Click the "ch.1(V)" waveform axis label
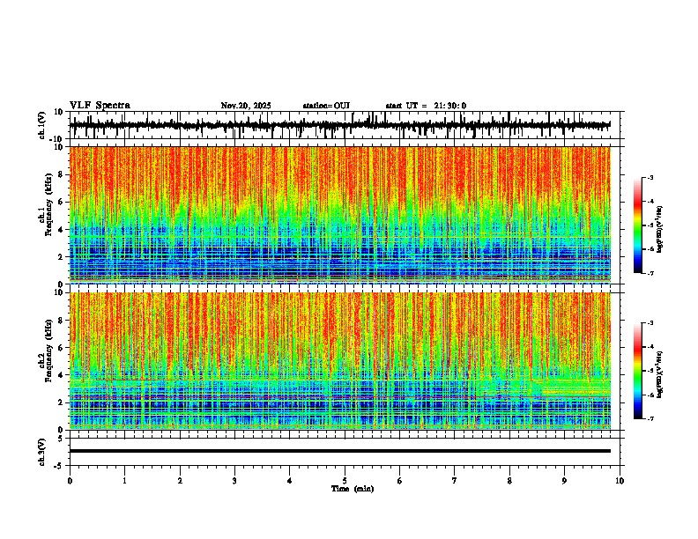Viewport: 698px width, 539px height. [42, 125]
